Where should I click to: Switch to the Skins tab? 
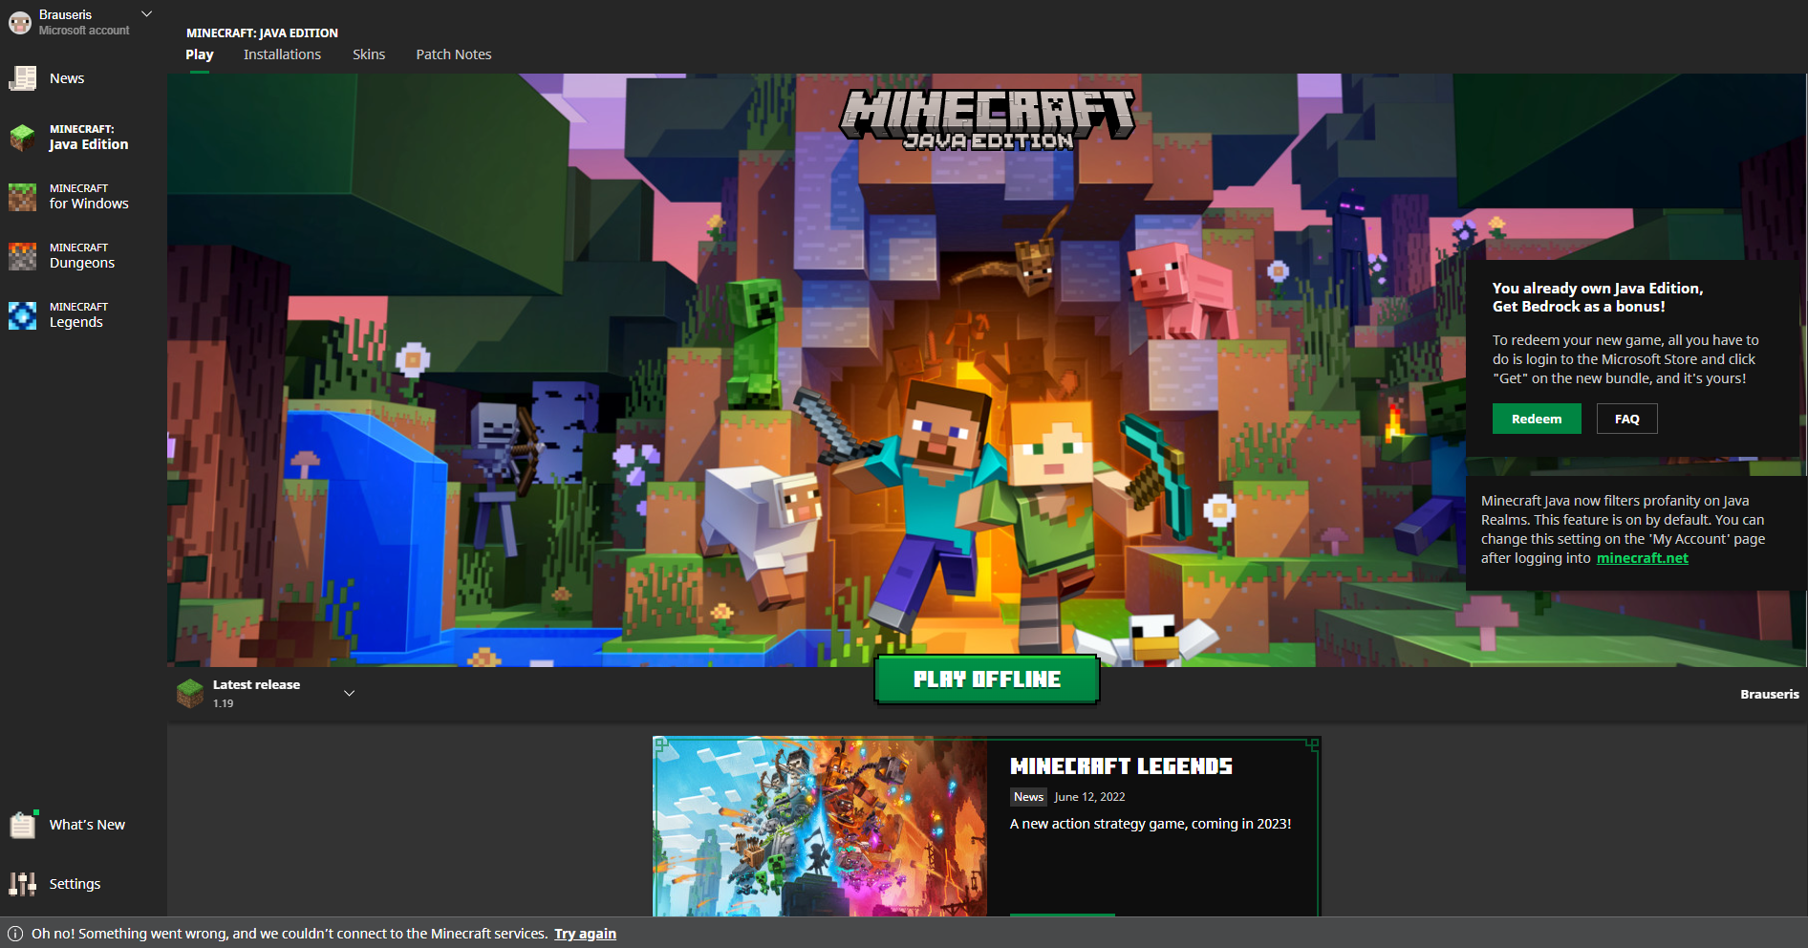[x=369, y=54]
